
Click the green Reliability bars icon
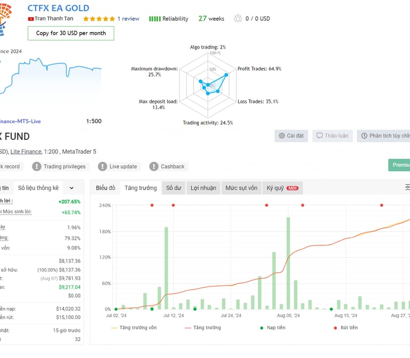coord(155,19)
